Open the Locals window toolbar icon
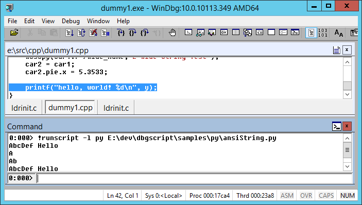The image size is (362, 205). tap(212, 32)
